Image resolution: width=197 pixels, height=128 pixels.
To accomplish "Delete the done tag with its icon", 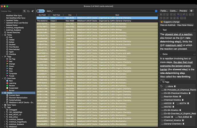I will [x=175, y=86].
